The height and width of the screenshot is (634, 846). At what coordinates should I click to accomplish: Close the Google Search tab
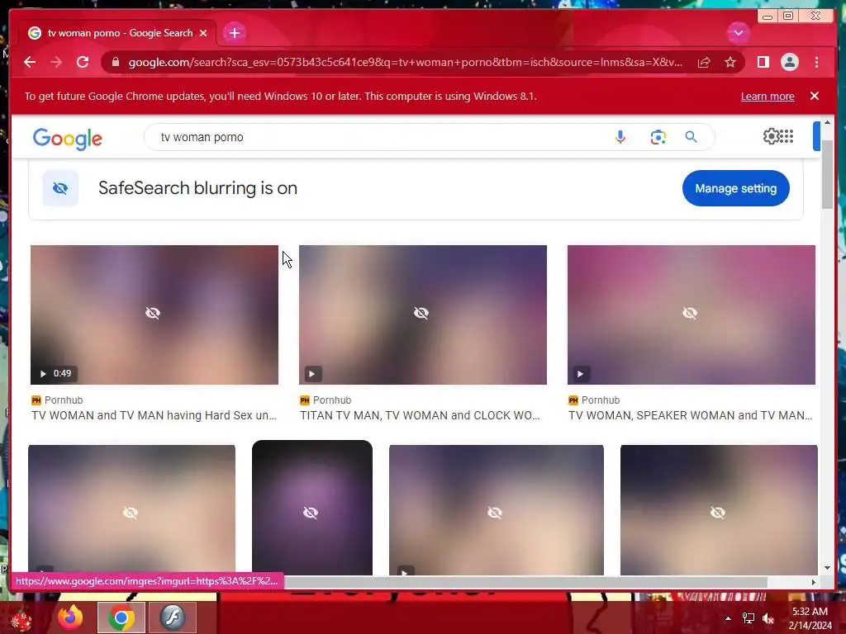tap(203, 33)
